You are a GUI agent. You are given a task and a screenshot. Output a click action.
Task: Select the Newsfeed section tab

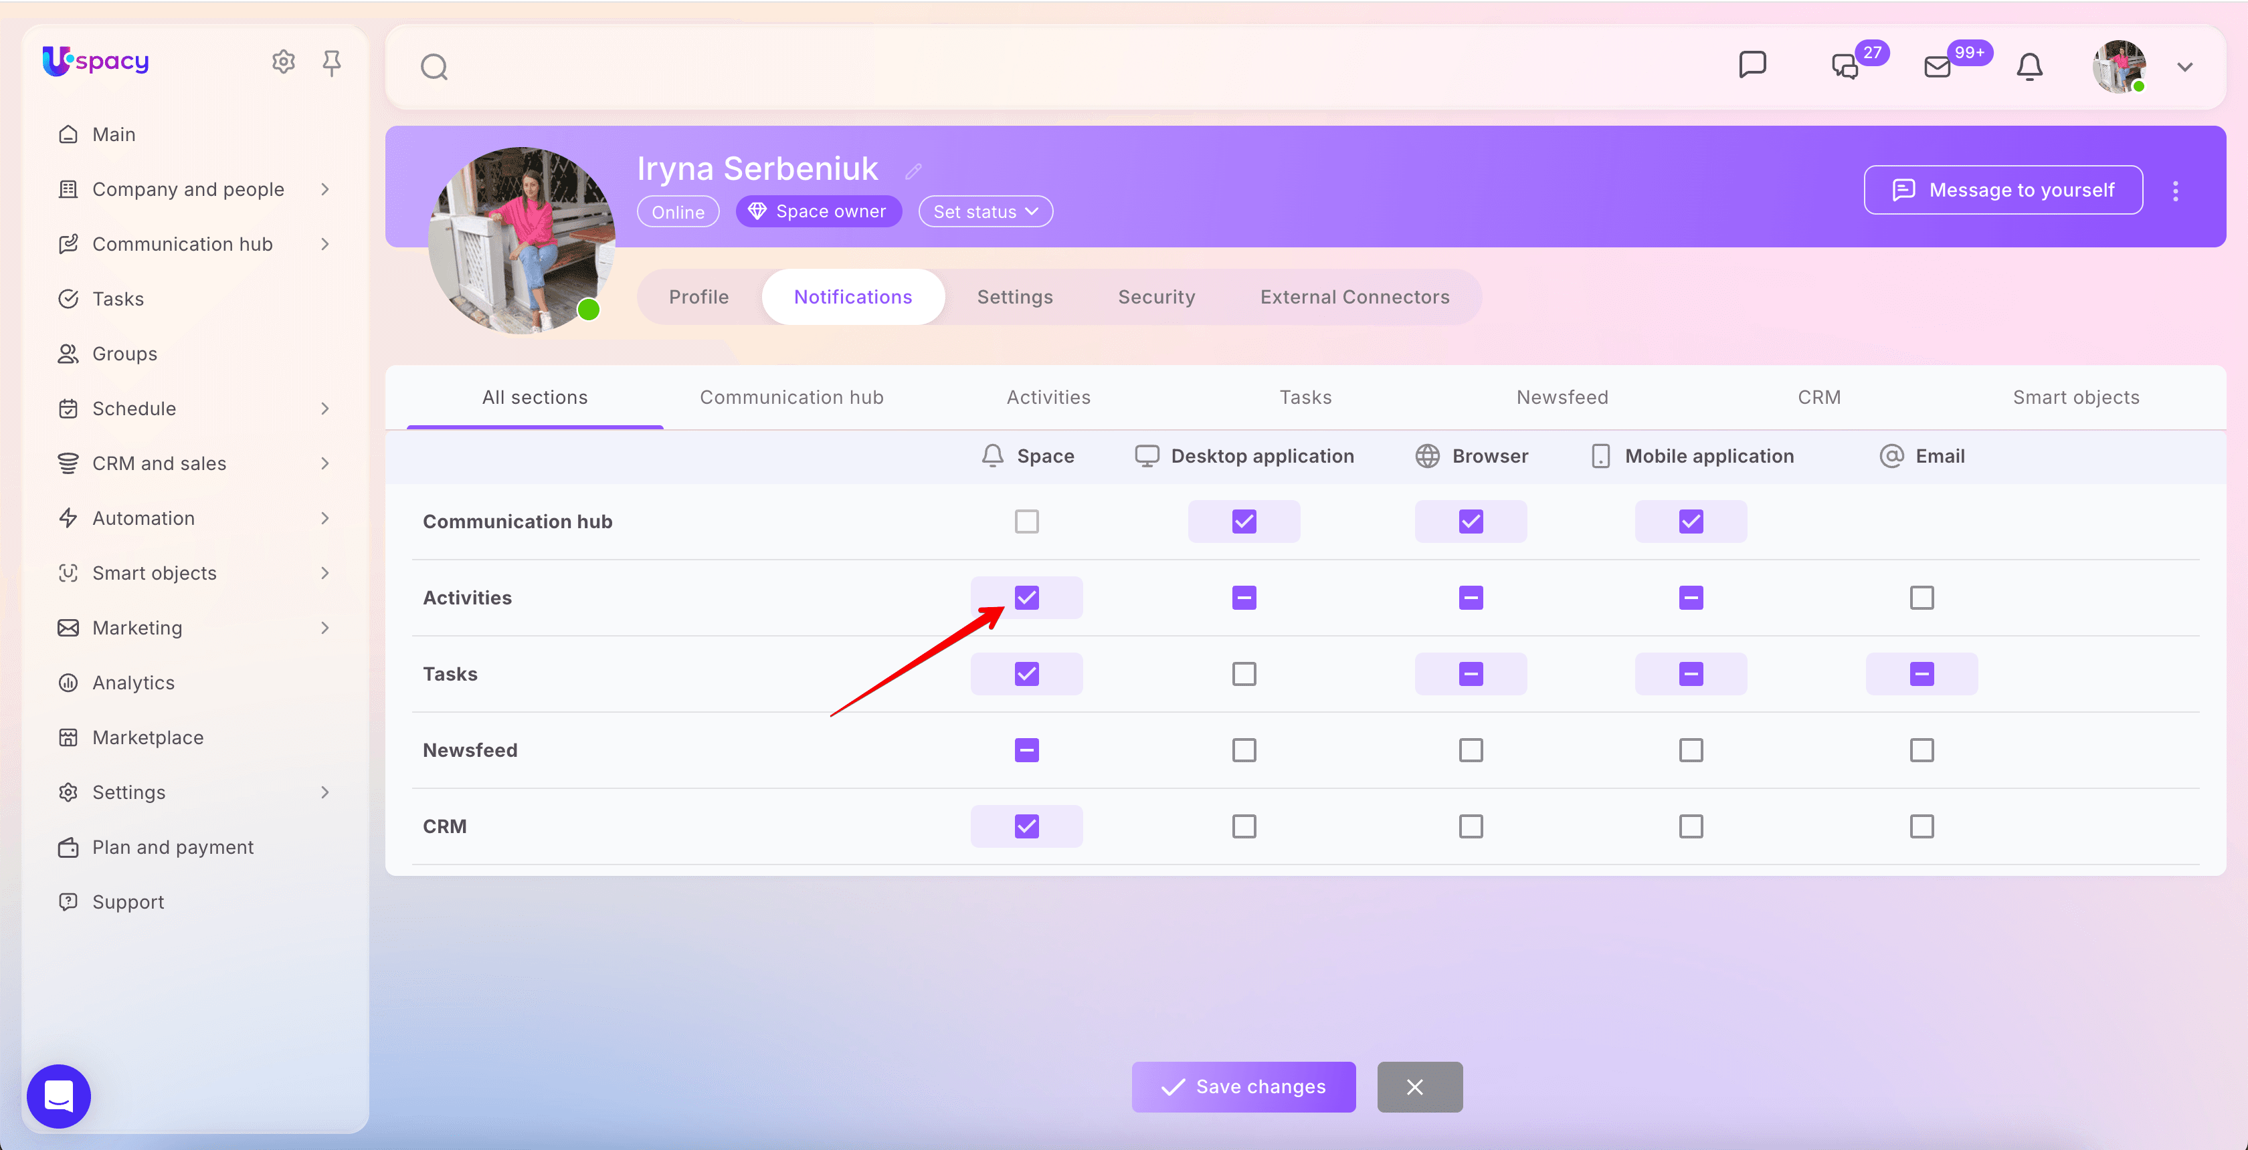pyautogui.click(x=1562, y=398)
